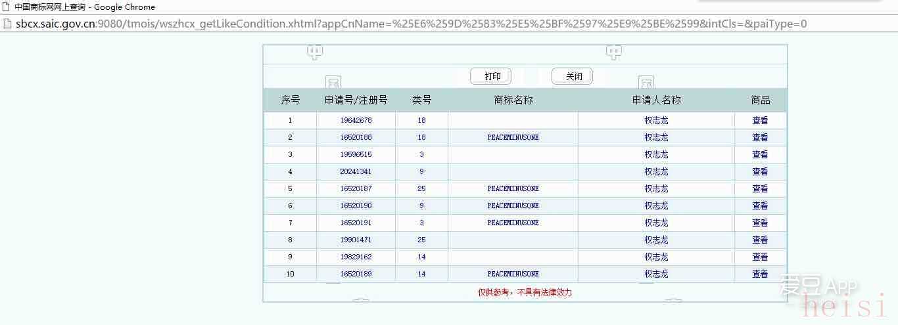Click applicant 权志龙 in row 4
The width and height of the screenshot is (898, 325).
656,172
